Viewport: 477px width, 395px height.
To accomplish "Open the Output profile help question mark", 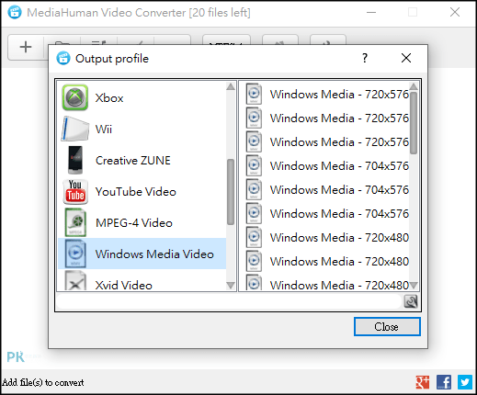I will pos(365,58).
